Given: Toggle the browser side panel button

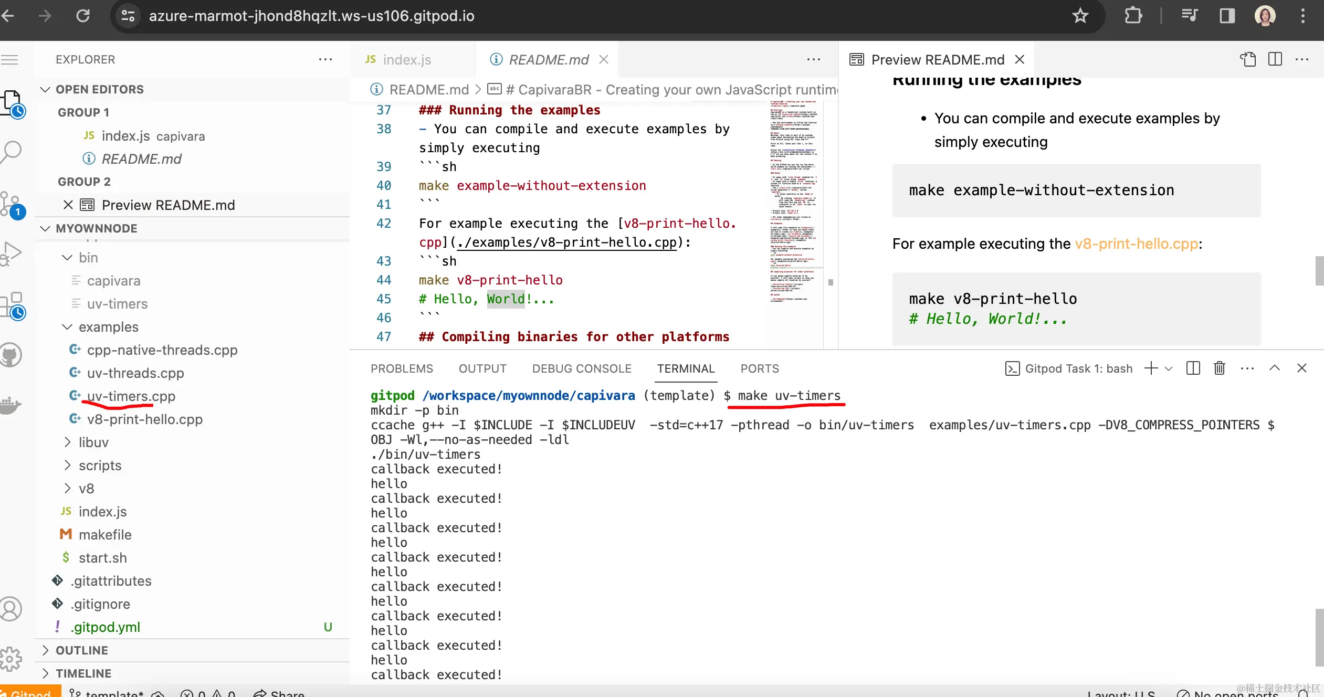Looking at the screenshot, I should click(1227, 16).
